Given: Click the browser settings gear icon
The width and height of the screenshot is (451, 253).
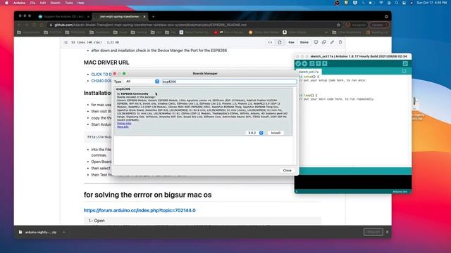Looking at the screenshot, I should pos(386,17).
